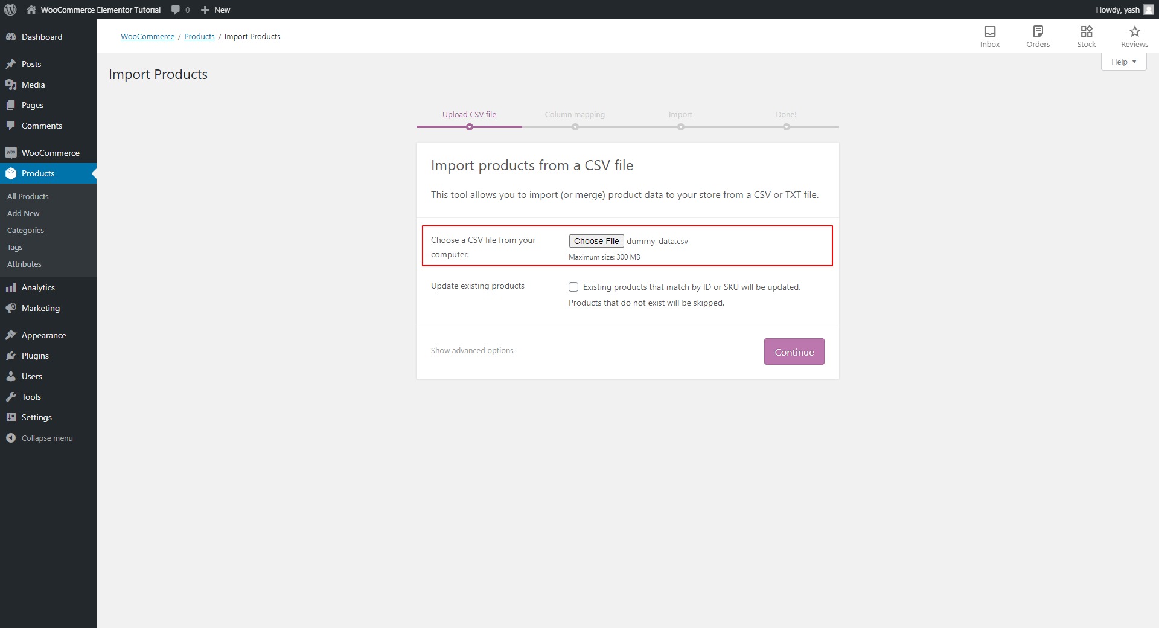Click Choose File to select a CSV
This screenshot has width=1159, height=628.
coord(596,240)
